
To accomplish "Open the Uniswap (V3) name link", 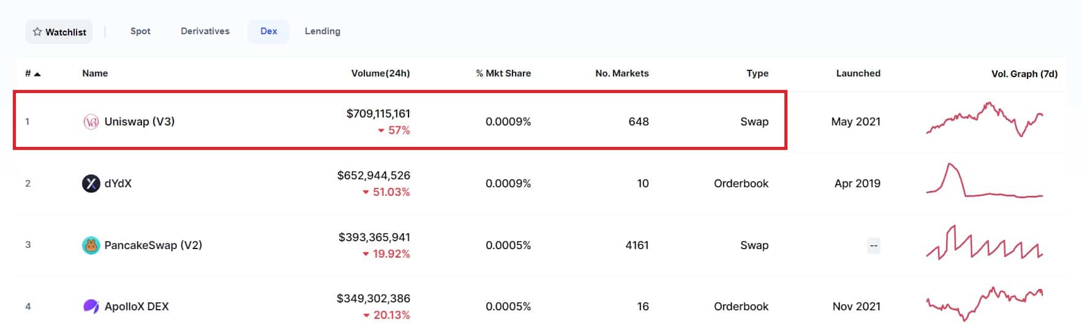I will (140, 122).
